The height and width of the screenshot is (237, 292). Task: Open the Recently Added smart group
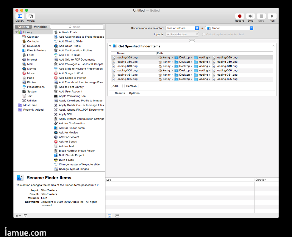pyautogui.click(x=33, y=110)
